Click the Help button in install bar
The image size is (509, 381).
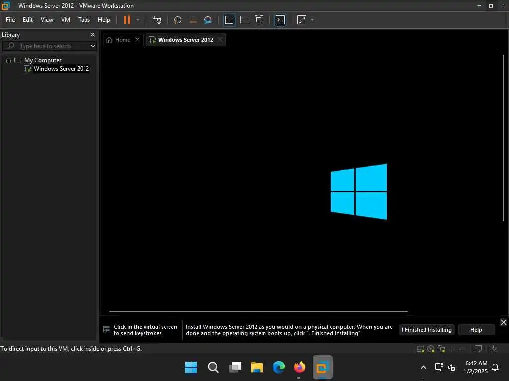476,330
